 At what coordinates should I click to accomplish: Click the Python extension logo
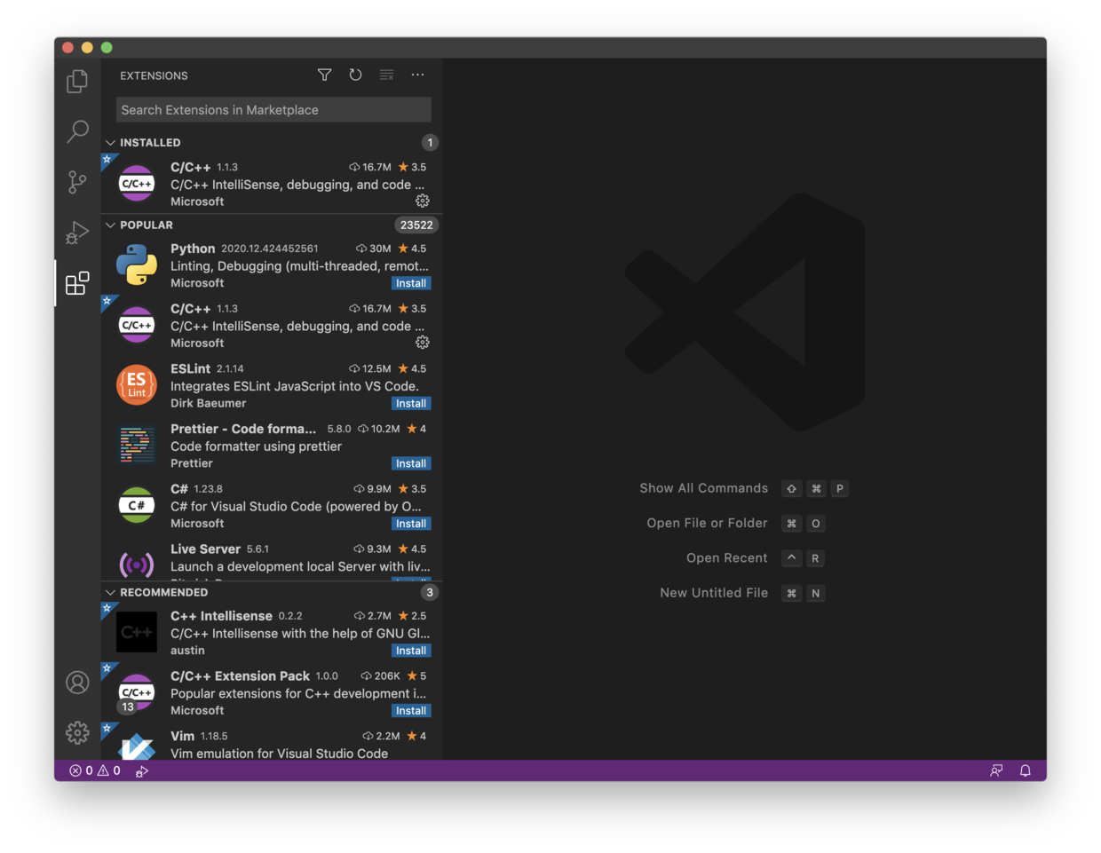137,265
